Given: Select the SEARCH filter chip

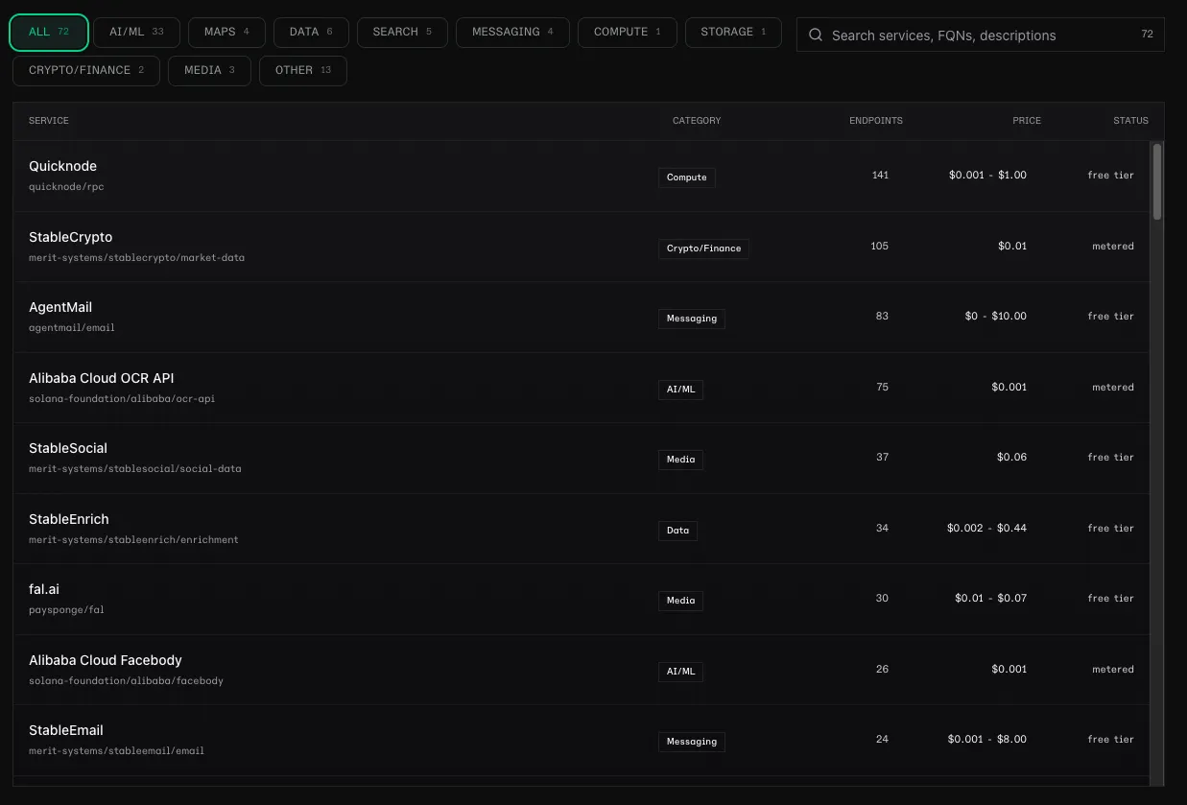Looking at the screenshot, I should pos(402,32).
